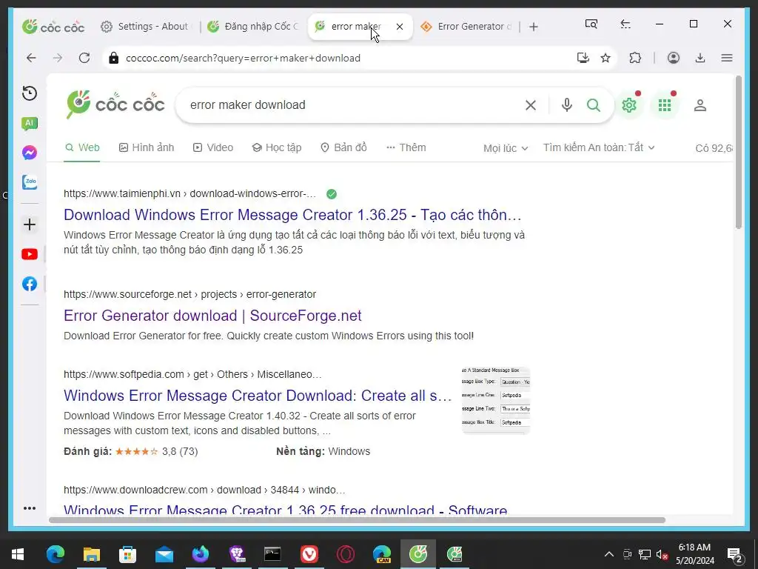Open the taimienphi.vn Error Message Creator result

[292, 215]
